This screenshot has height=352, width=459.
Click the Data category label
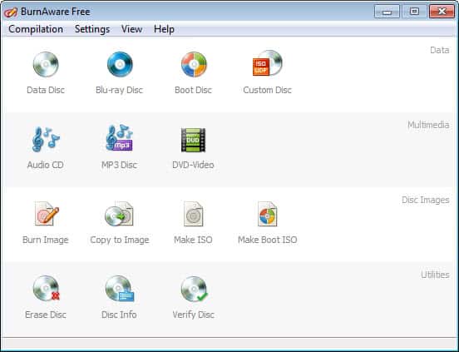439,50
